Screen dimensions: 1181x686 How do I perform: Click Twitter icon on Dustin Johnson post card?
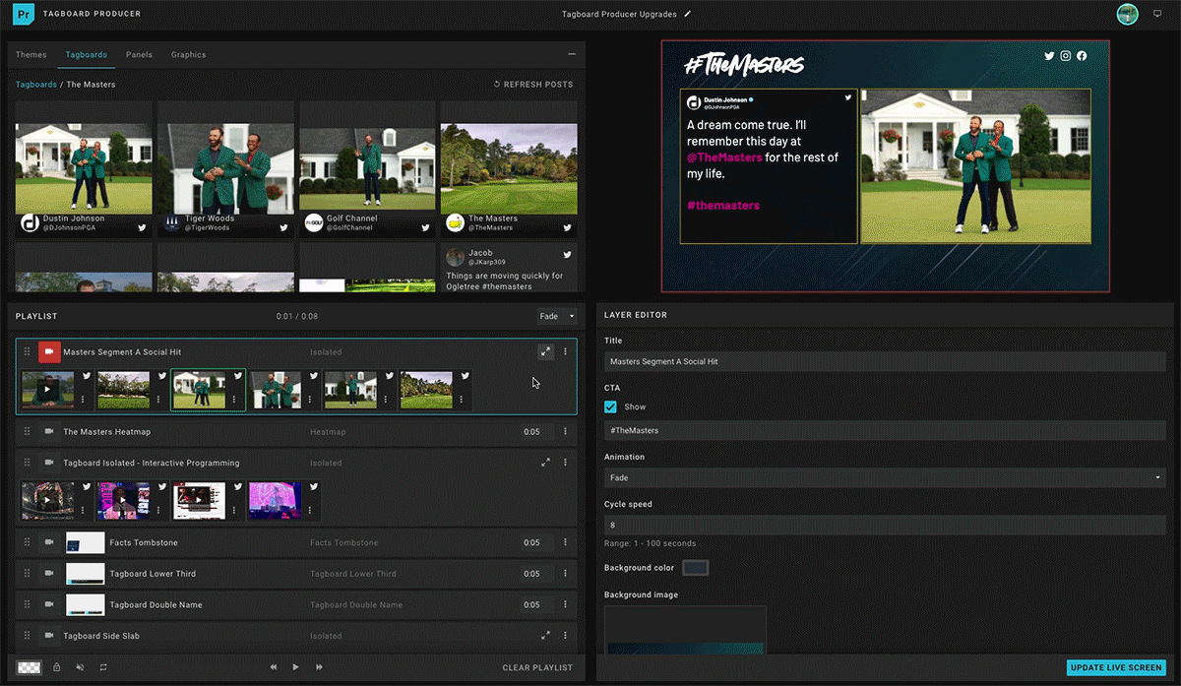[143, 227]
